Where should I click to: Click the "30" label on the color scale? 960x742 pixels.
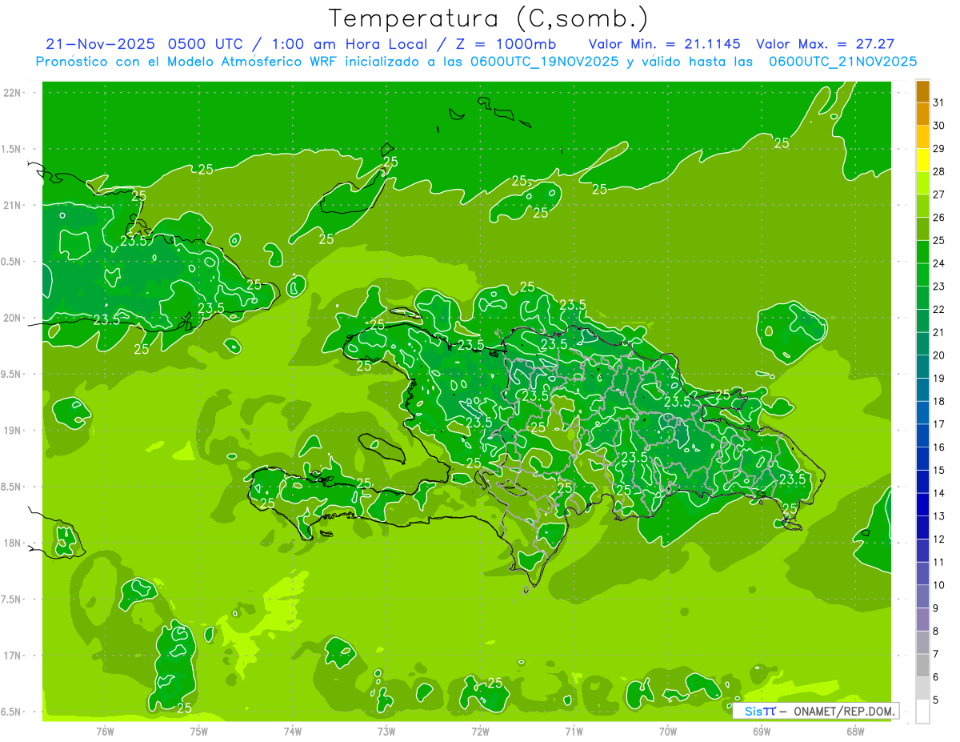(939, 126)
